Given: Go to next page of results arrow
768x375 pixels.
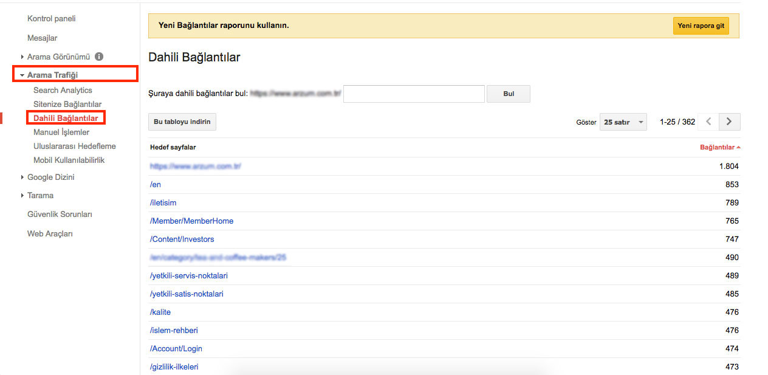Looking at the screenshot, I should tap(729, 122).
